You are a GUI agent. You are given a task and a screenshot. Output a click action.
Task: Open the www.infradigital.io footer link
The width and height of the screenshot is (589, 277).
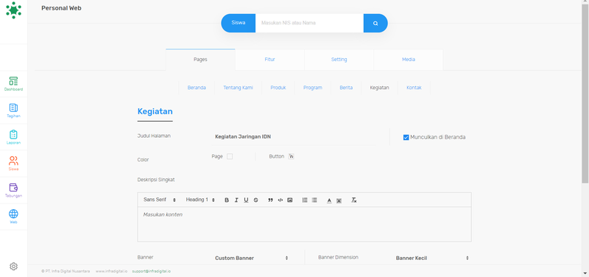click(111, 271)
